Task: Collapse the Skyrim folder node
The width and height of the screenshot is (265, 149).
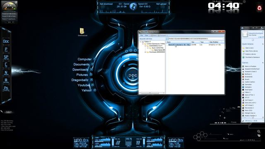Action: [x=147, y=48]
